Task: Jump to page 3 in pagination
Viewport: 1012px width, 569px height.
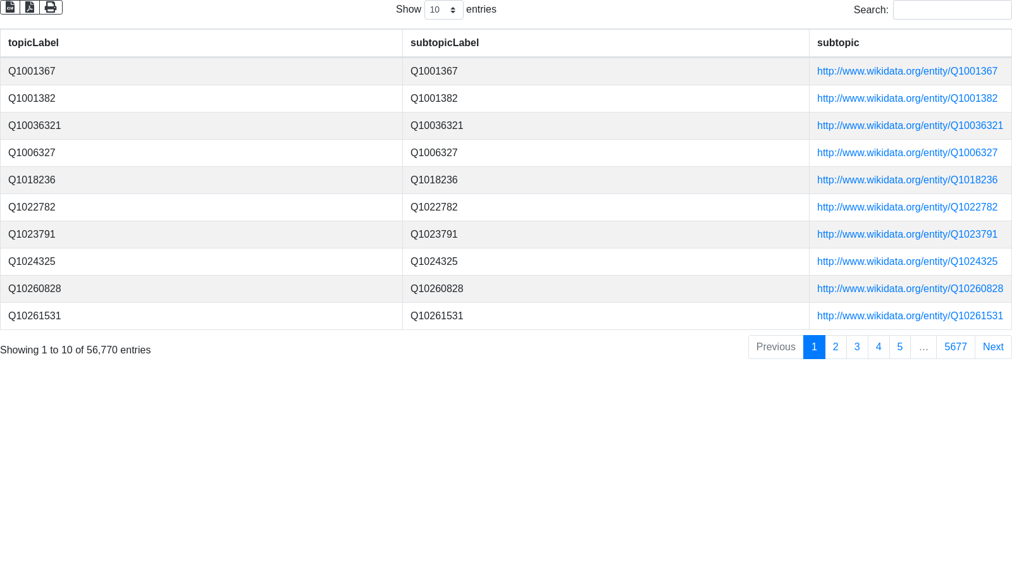Action: pyautogui.click(x=857, y=347)
